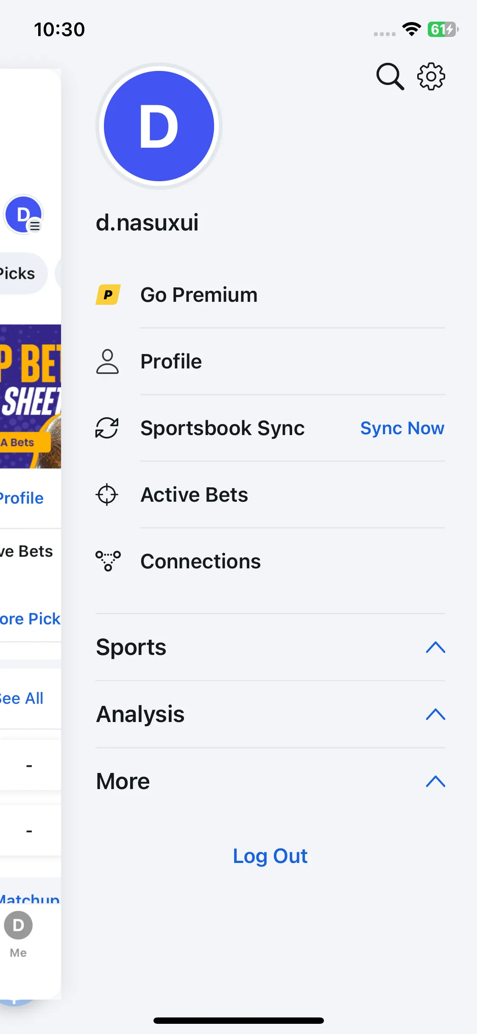Open the Go Premium menu item
This screenshot has width=477, height=1034.
coord(271,295)
